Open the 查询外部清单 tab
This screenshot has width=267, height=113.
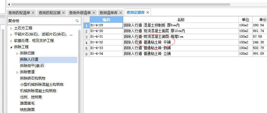point(80,13)
